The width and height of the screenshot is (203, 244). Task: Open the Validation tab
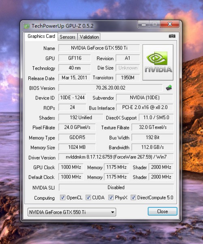tap(89, 37)
